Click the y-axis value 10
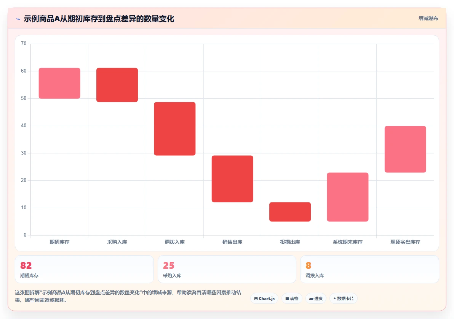The width and height of the screenshot is (454, 319). tap(24, 208)
